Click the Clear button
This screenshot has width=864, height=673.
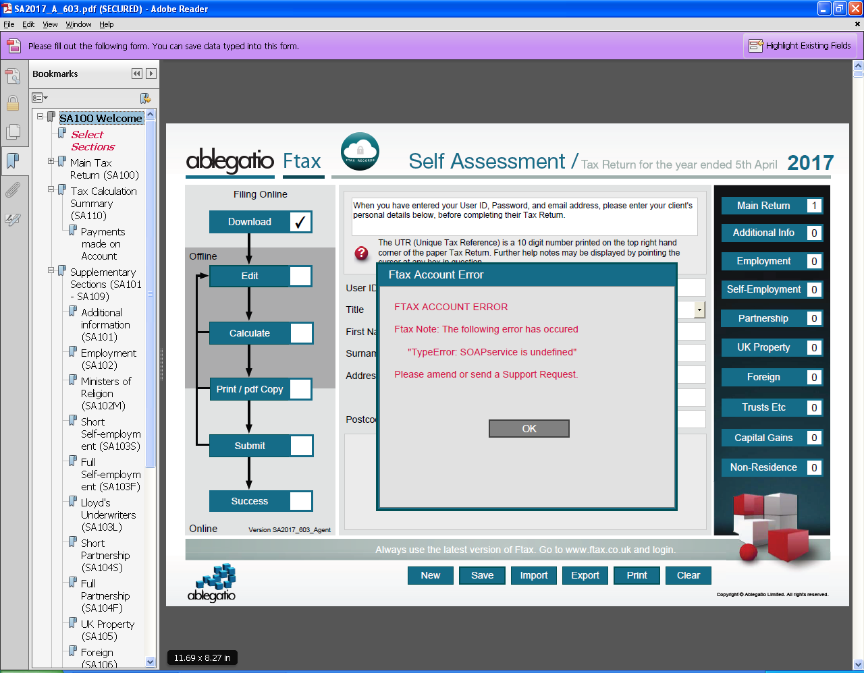[x=688, y=575]
